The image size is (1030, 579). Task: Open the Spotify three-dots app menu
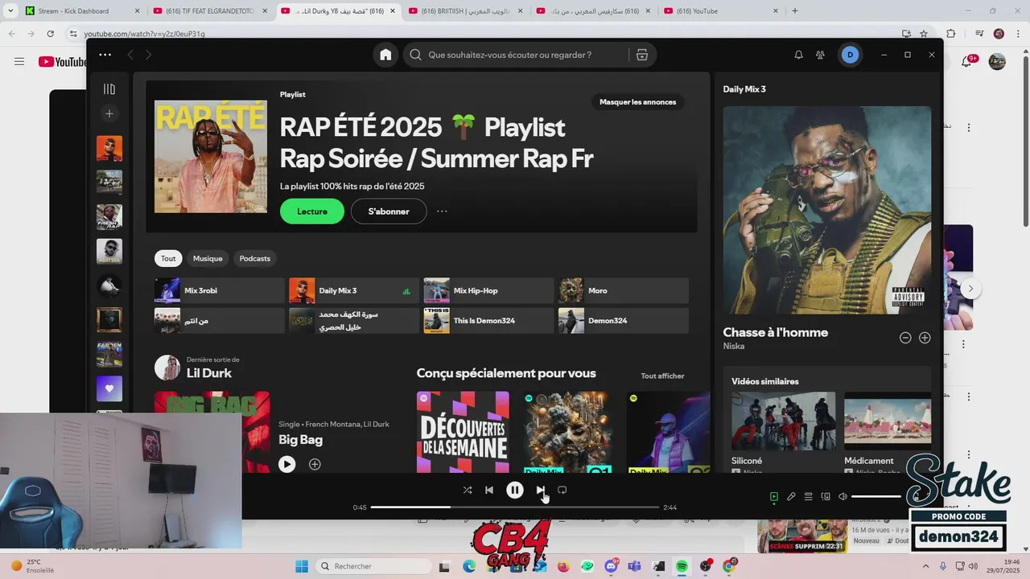tap(105, 55)
